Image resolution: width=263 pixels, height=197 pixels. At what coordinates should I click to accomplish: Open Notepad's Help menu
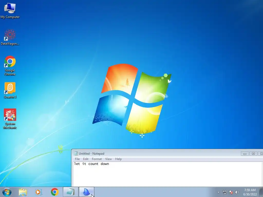coord(118,159)
